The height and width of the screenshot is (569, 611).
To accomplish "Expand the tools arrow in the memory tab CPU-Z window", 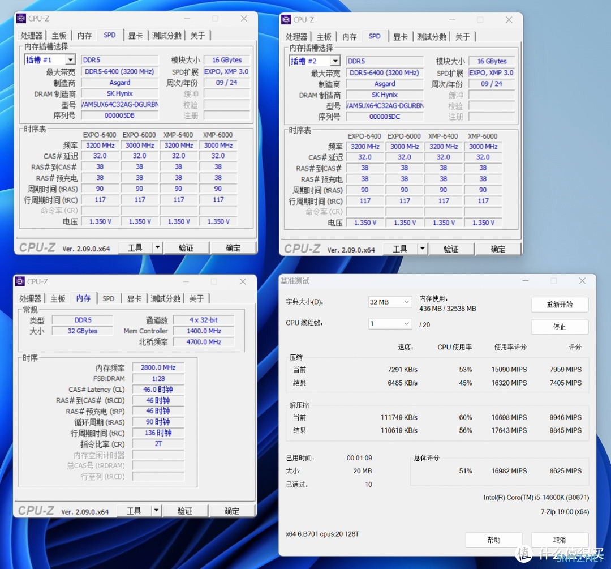I will (156, 510).
